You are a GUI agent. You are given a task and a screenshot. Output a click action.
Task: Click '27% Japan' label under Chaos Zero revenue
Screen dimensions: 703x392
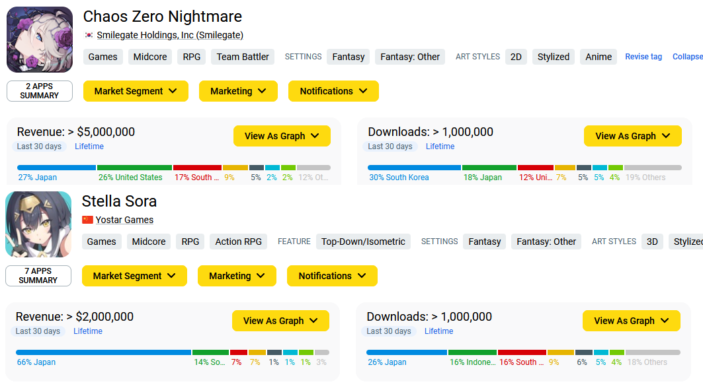point(37,178)
